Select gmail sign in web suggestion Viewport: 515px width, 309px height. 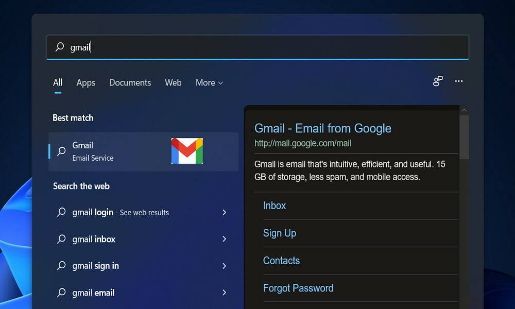142,266
